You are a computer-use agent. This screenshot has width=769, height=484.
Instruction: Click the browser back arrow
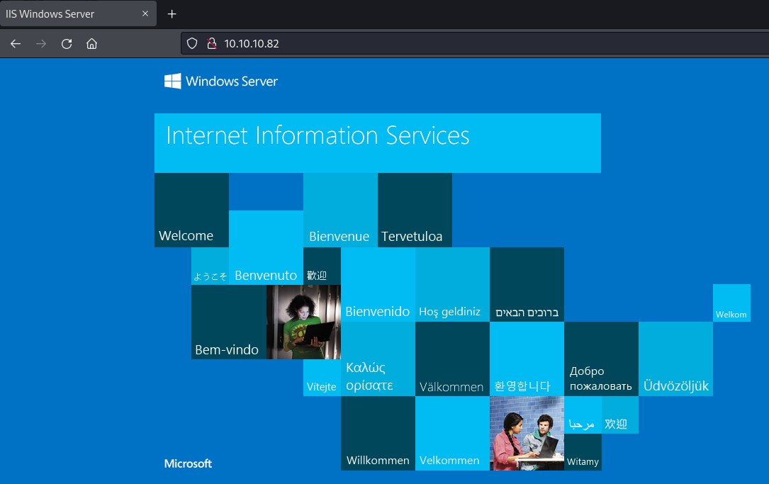[x=16, y=43]
